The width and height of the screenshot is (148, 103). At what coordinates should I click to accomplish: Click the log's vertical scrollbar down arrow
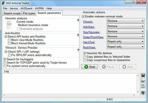coord(138,92)
